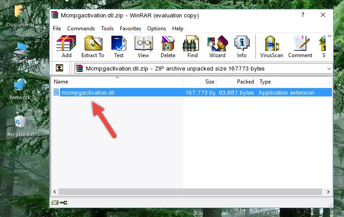Screen dimensions: 344x217
Task: Click the left arrow of horizontal scrollbar
Action: pyautogui.click(x=55, y=192)
